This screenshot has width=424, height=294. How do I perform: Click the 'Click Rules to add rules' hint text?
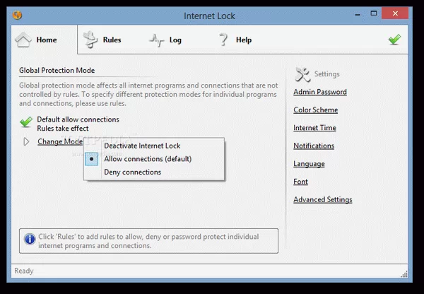tap(148, 241)
